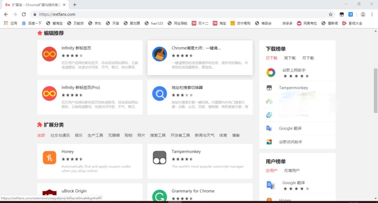Open the blue translate extension icon in toolbar

tap(350, 14)
